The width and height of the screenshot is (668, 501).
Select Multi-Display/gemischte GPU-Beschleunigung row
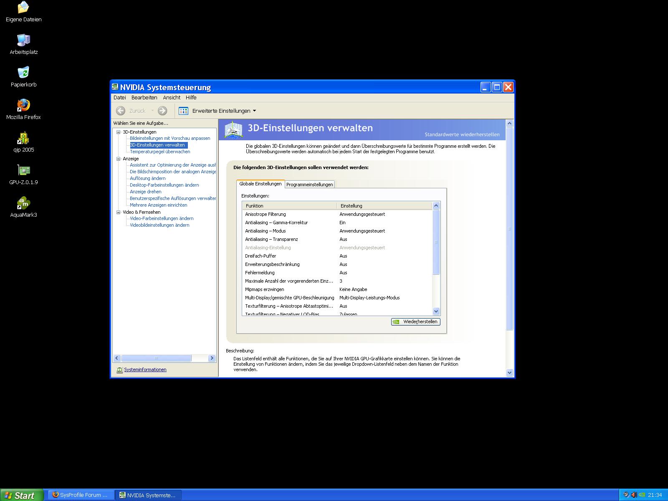337,298
